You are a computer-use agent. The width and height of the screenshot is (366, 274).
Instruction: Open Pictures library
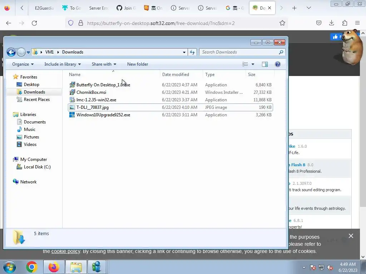[x=31, y=137]
